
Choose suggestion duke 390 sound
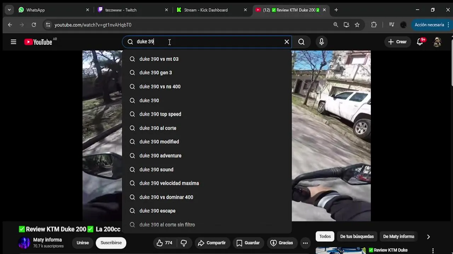(x=207, y=169)
